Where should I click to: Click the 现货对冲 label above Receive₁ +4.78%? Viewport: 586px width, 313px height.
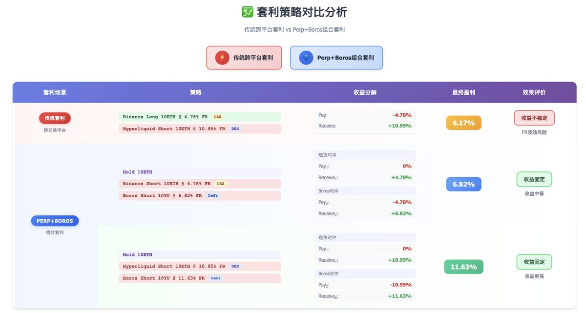coord(327,155)
